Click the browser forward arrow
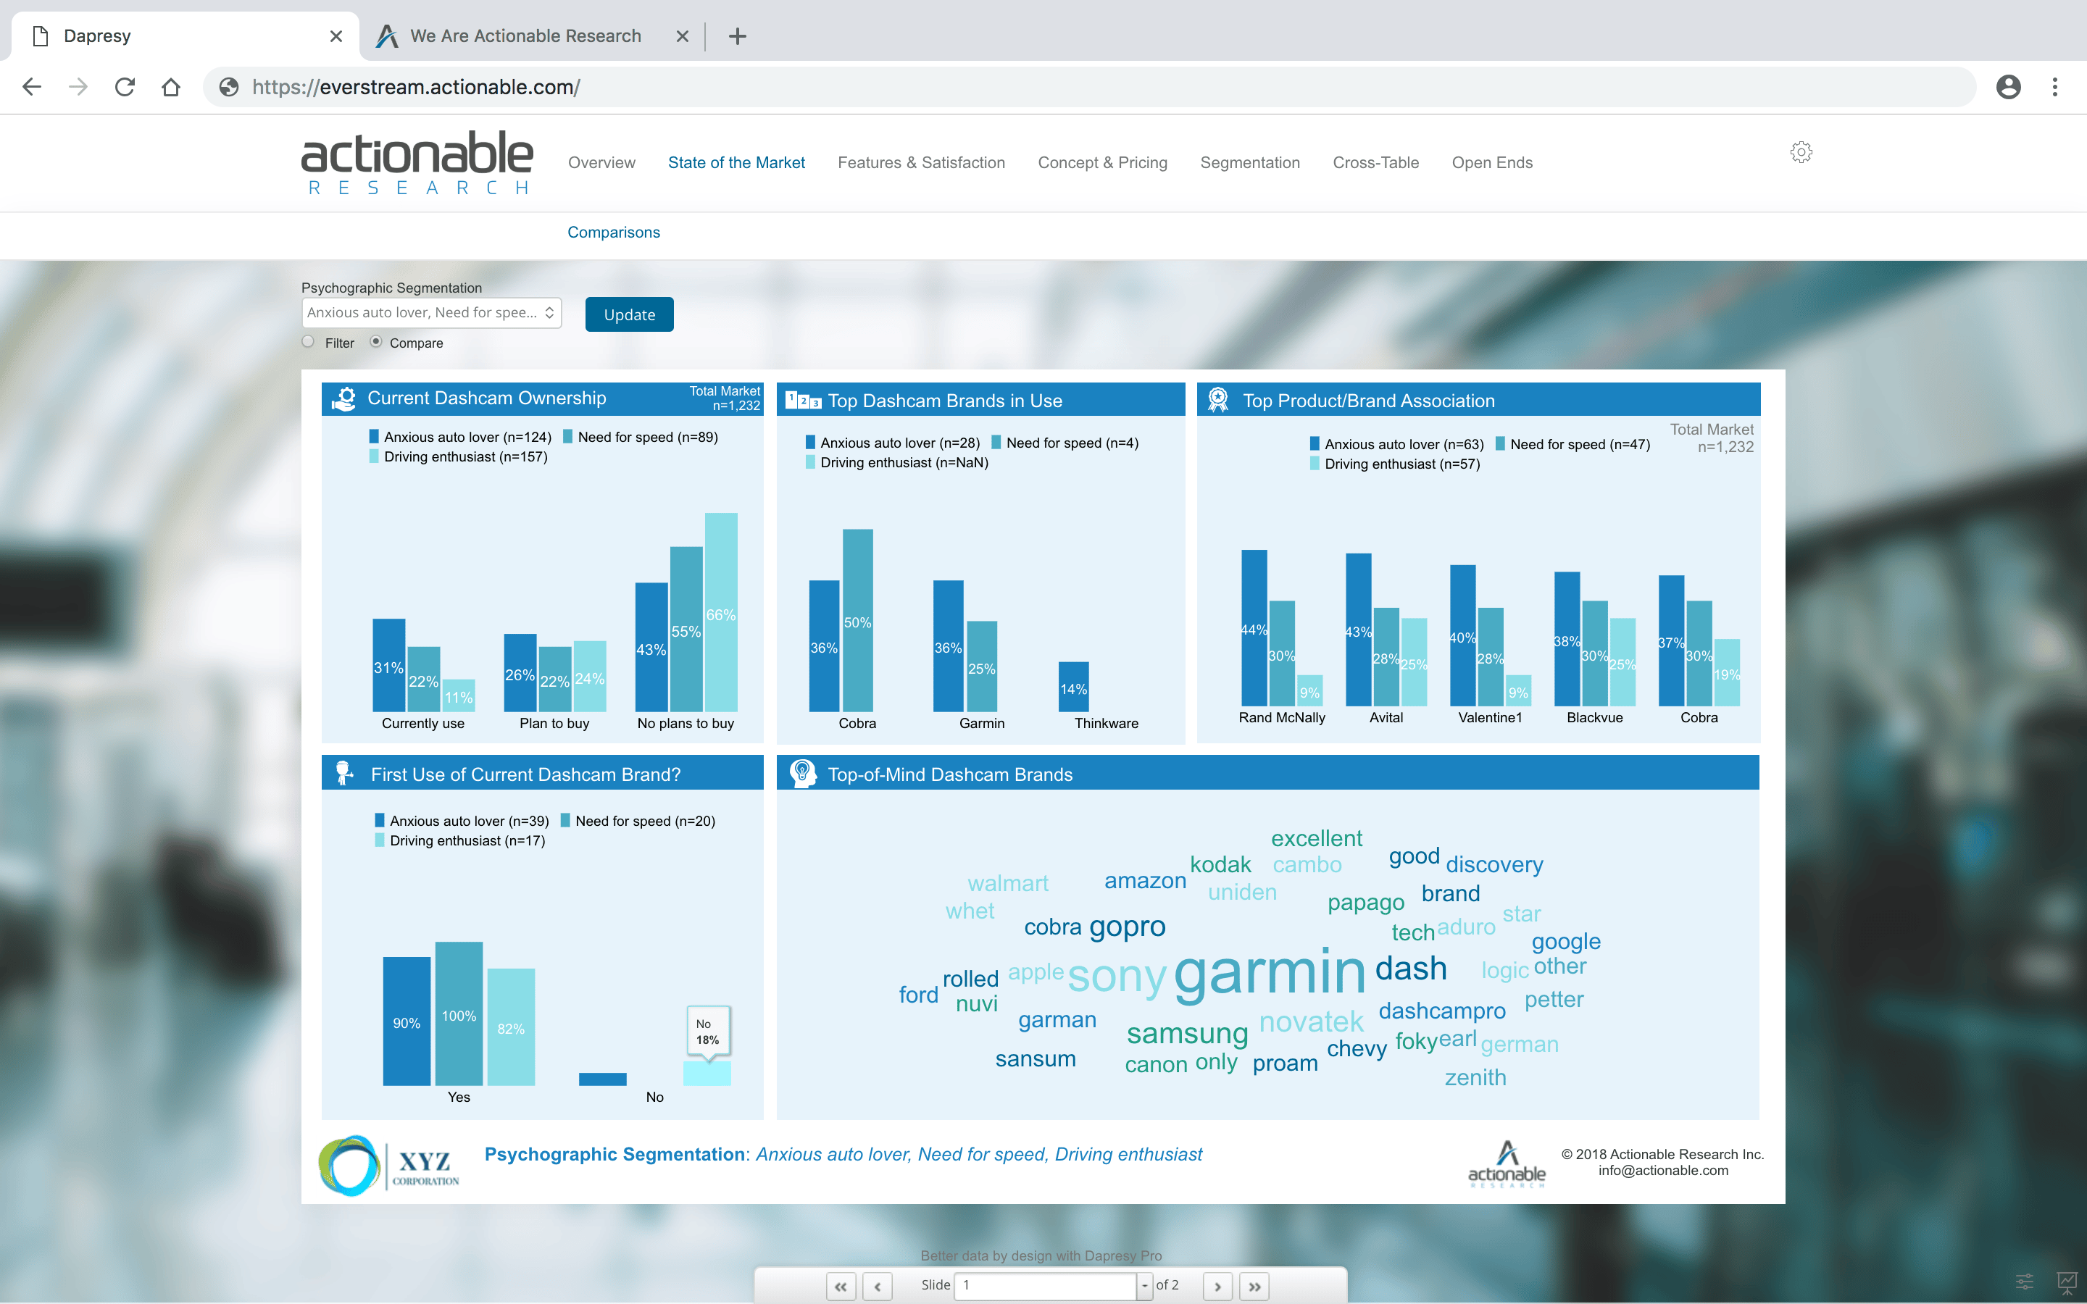Screen dimensions: 2087x1304 78,87
